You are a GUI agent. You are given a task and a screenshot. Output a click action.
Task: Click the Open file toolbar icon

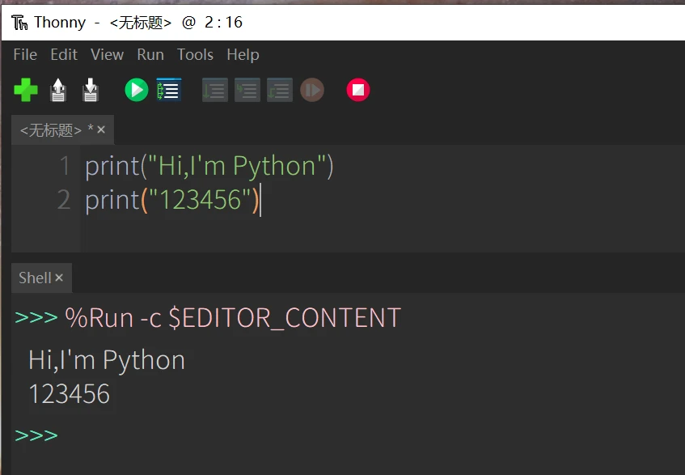point(58,90)
